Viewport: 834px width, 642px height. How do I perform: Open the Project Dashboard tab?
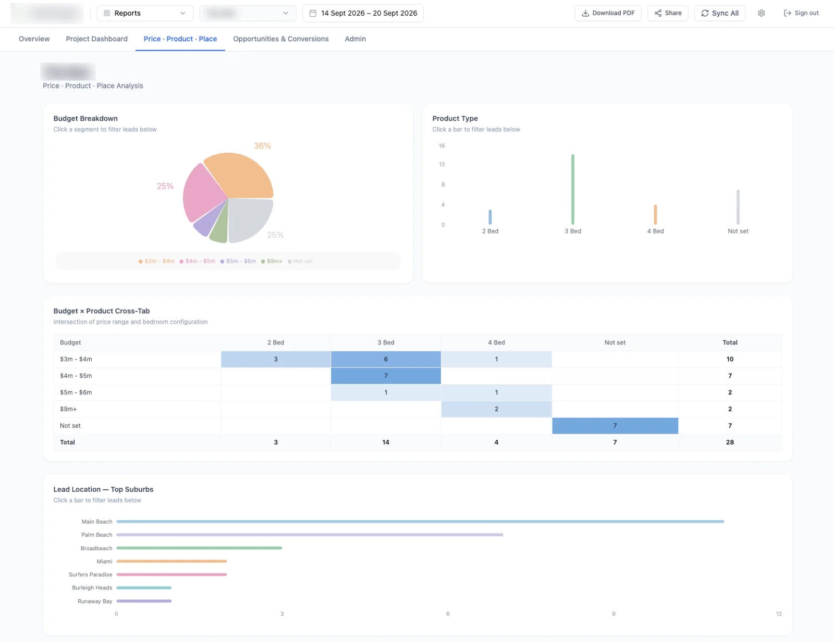[x=96, y=39]
